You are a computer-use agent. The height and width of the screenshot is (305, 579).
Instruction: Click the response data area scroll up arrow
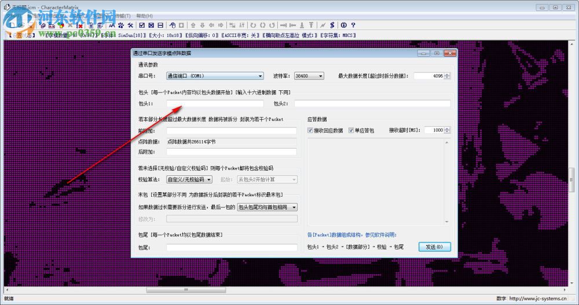point(447,142)
